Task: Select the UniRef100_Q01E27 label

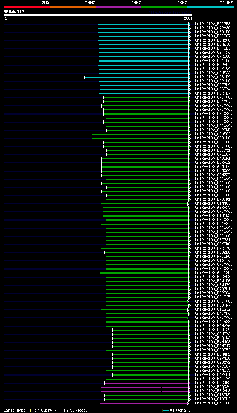Action: (213, 224)
